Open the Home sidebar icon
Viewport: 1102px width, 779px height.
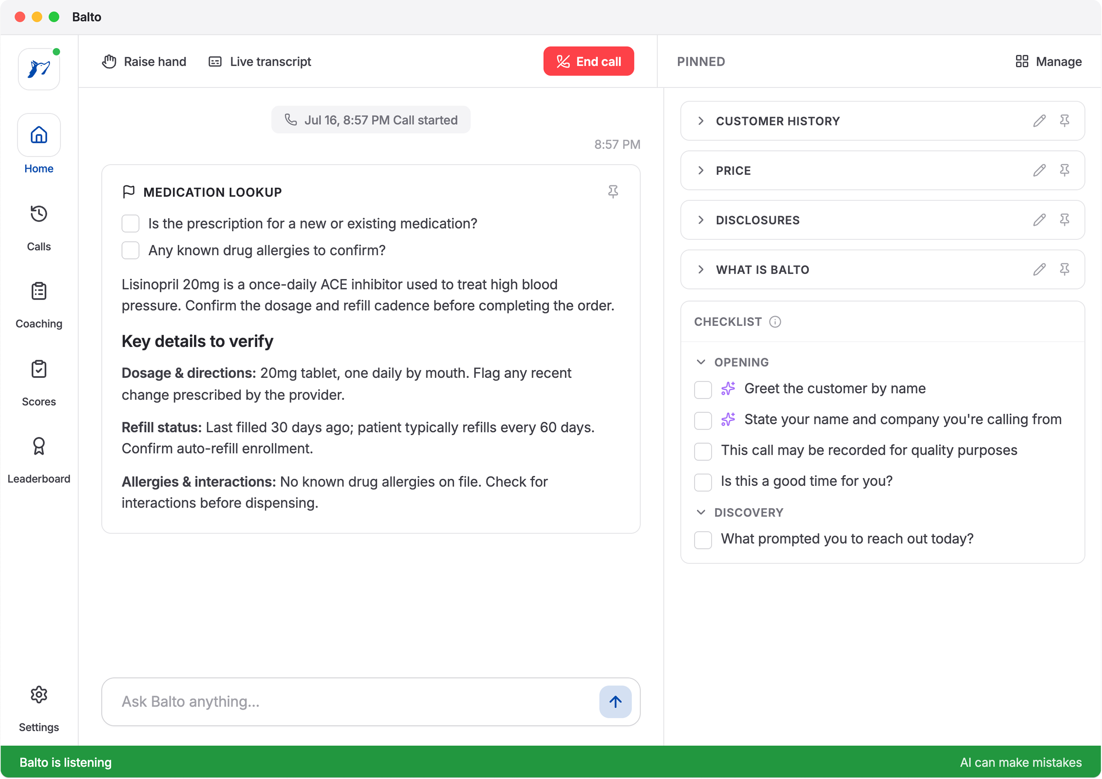point(39,135)
